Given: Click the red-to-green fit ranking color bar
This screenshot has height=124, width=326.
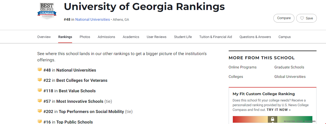Looking at the screenshot, I should (x=273, y=120).
